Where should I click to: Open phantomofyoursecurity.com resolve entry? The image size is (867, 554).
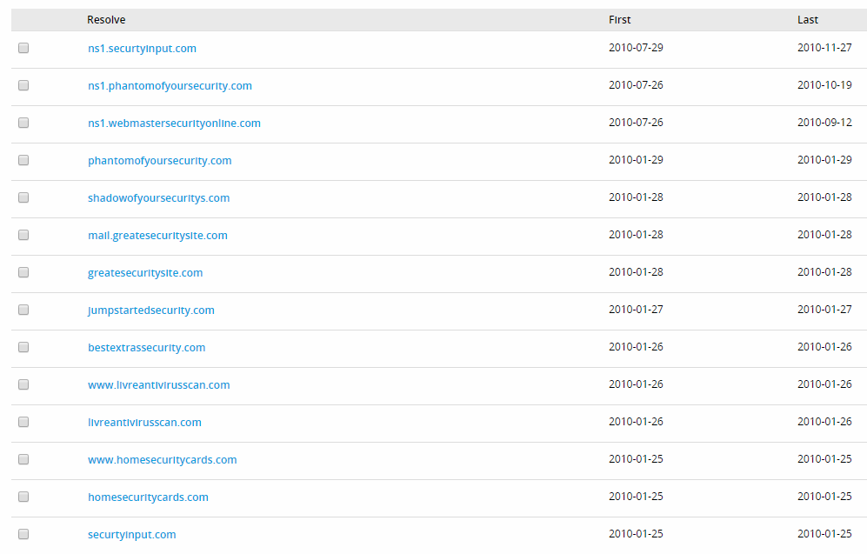[x=160, y=161]
